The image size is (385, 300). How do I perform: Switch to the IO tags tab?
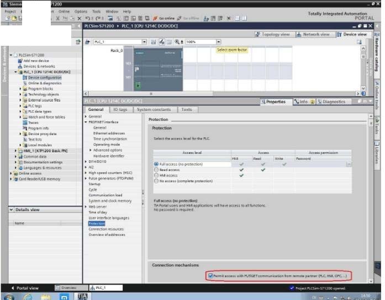pos(120,110)
